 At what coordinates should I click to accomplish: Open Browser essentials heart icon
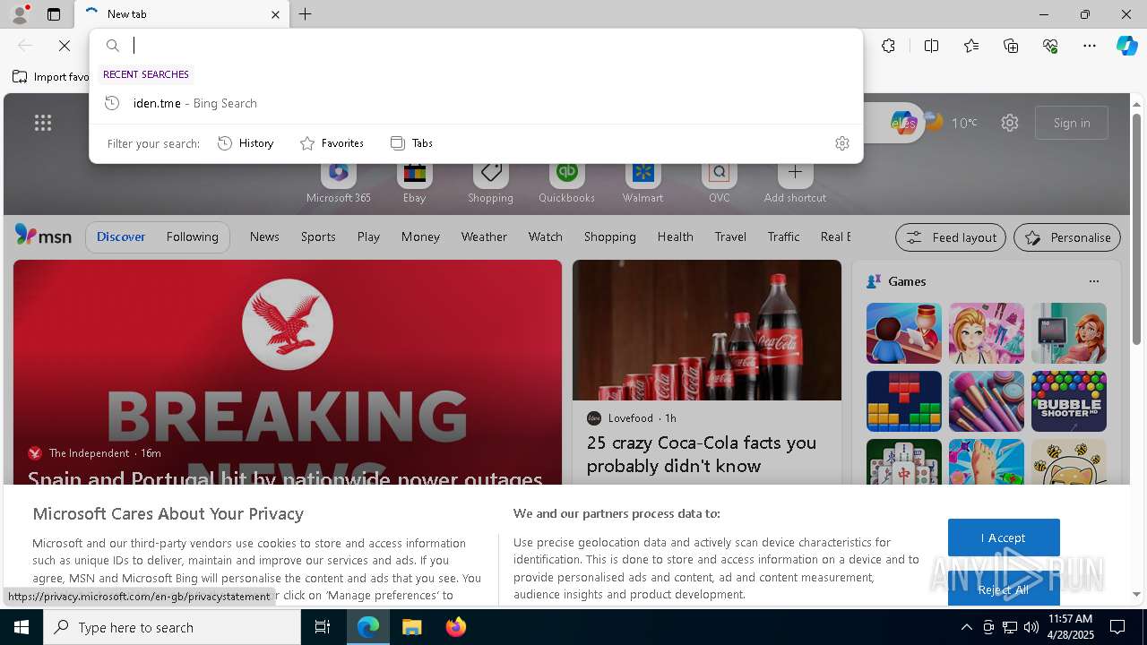1050,46
